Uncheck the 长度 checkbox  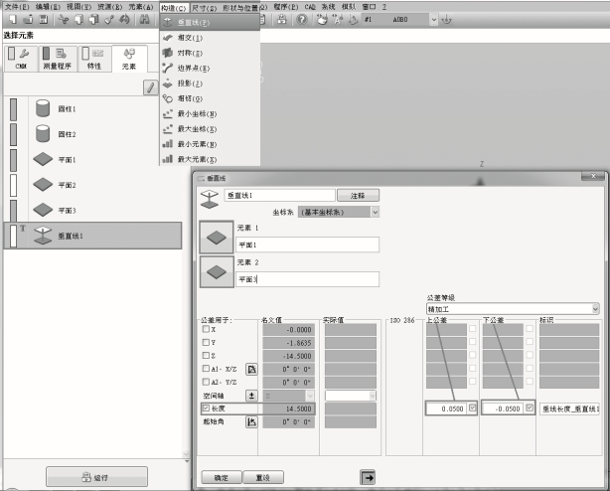point(206,408)
